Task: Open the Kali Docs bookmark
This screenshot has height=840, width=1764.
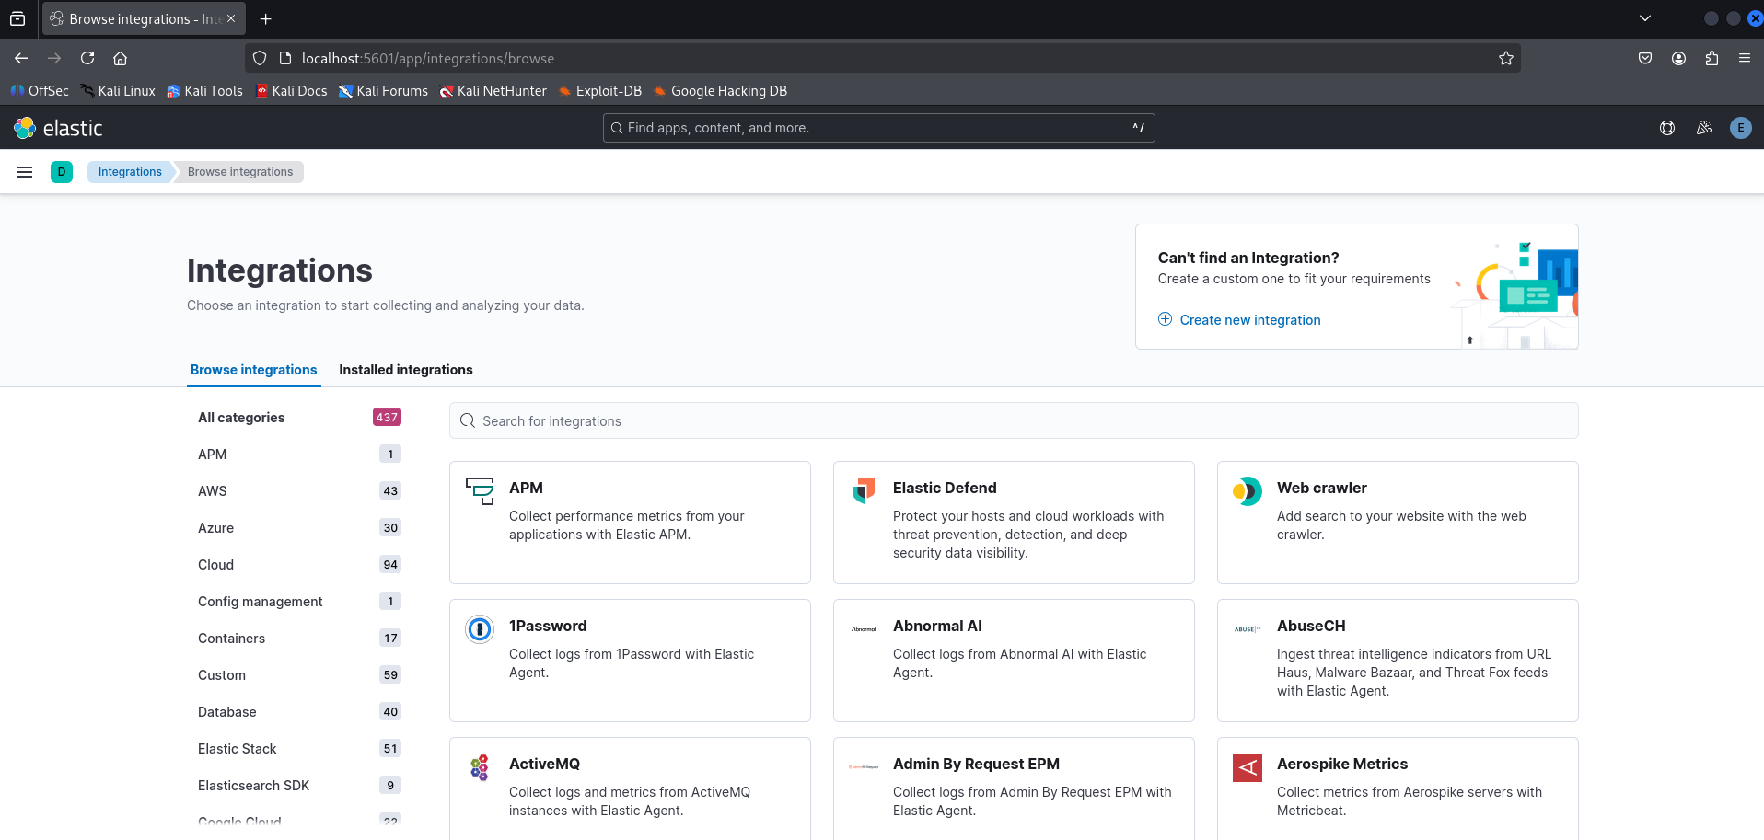Action: [291, 91]
